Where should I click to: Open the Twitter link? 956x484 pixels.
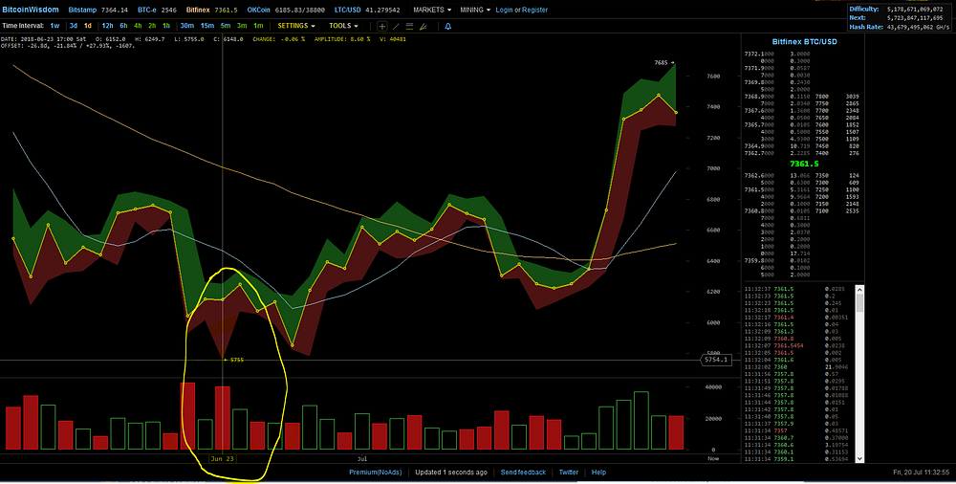(568, 473)
